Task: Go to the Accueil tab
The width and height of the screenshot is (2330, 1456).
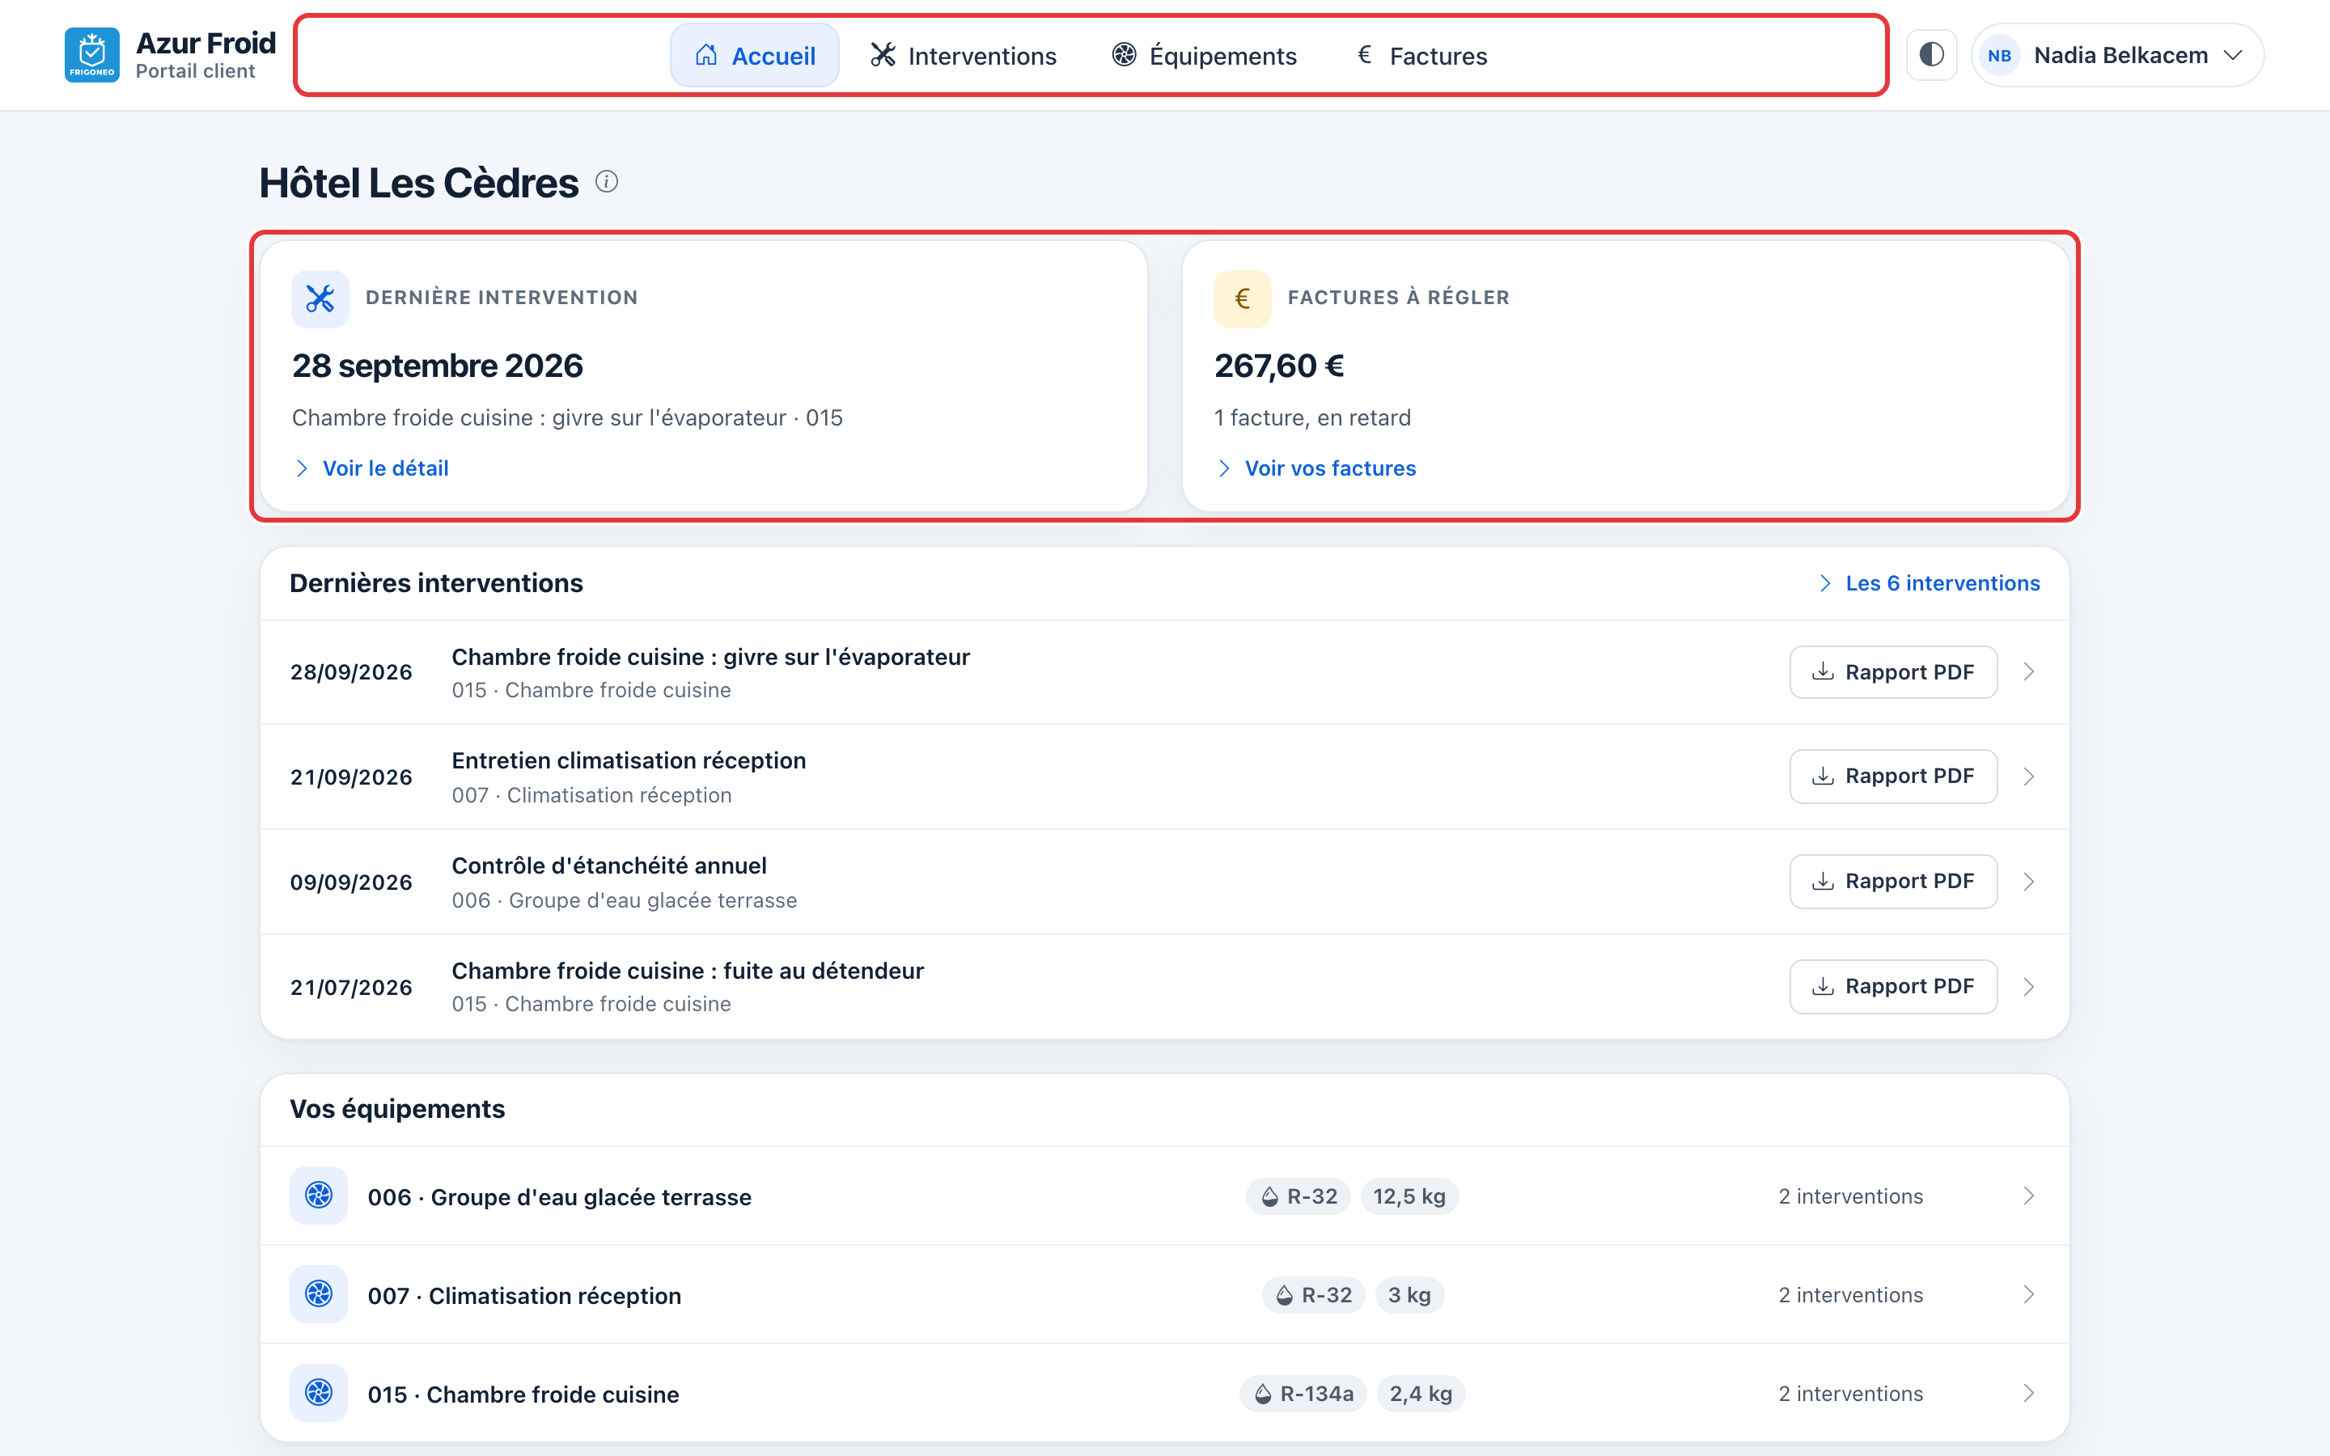Action: [754, 56]
